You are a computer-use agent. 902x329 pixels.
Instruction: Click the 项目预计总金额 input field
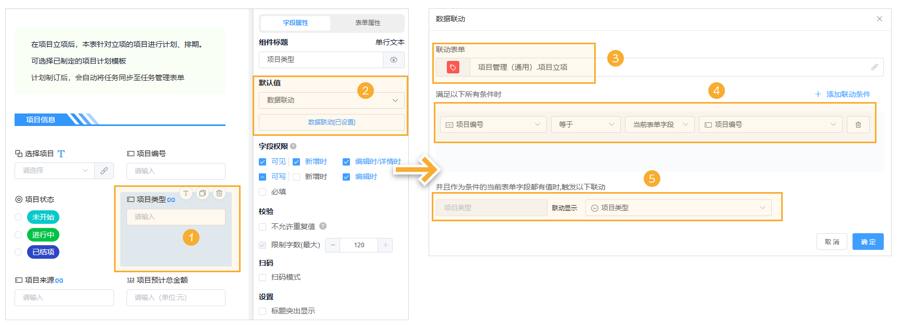[176, 297]
